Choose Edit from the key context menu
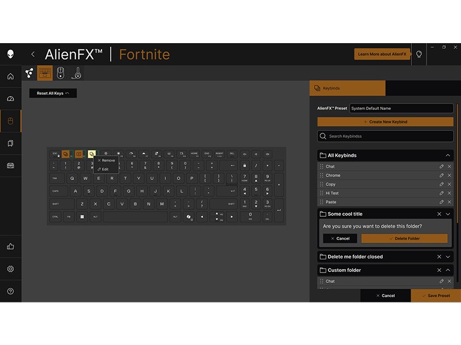The width and height of the screenshot is (461, 345). tap(103, 169)
